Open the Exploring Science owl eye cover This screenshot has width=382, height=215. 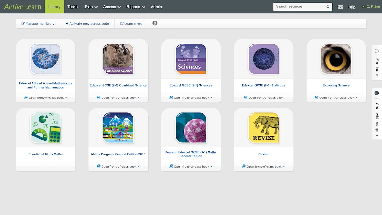point(336,59)
